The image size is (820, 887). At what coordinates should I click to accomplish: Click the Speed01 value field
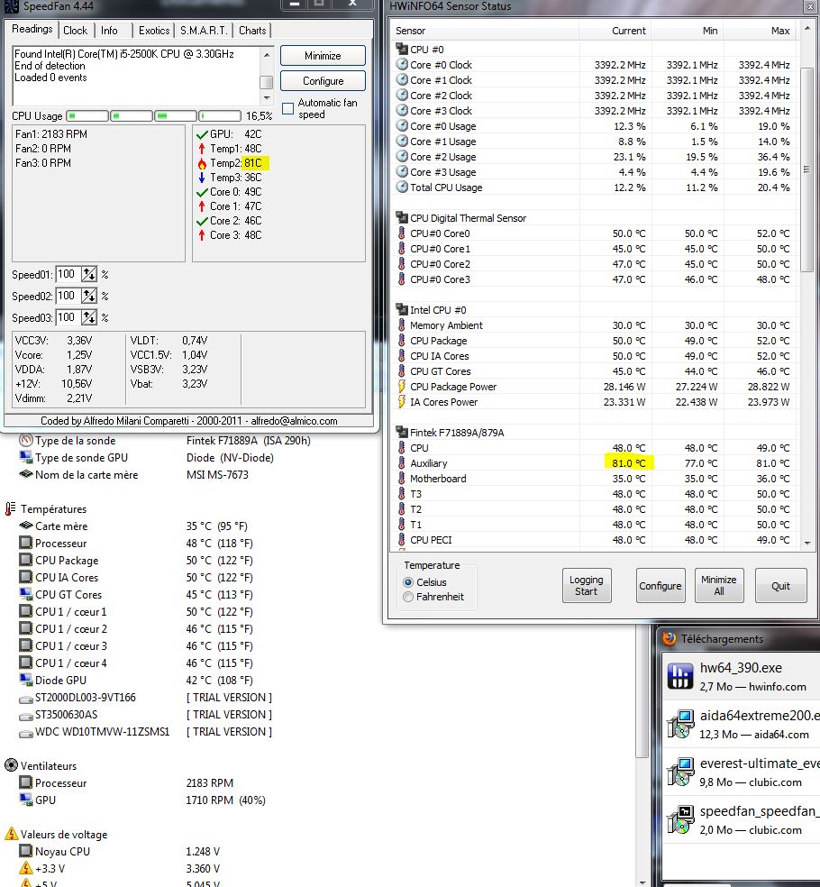point(68,274)
